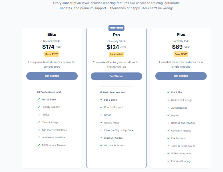This screenshot has height=172, width=223.
Task: Click the Elite plan heading
Action: pyautogui.click(x=52, y=35)
